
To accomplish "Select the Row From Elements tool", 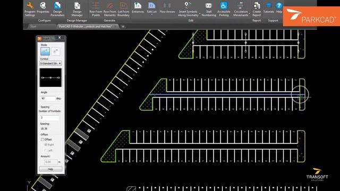I will [110, 10].
